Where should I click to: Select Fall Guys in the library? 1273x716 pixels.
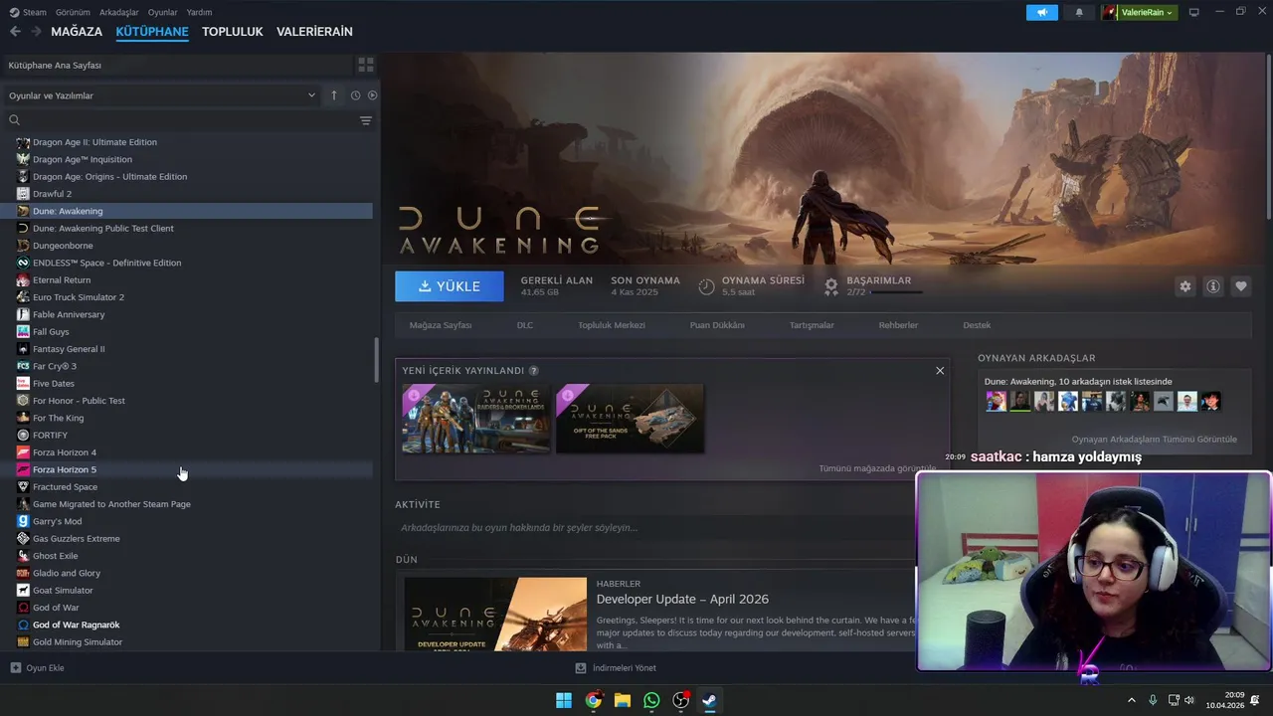(x=189, y=331)
